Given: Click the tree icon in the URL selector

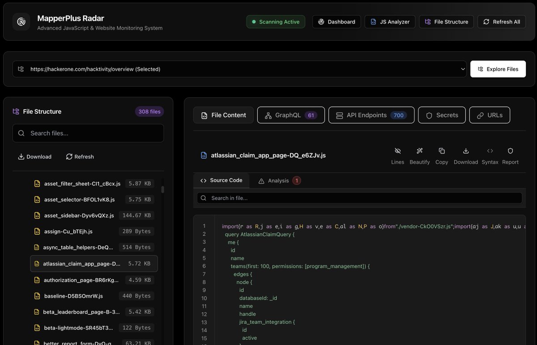Looking at the screenshot, I should click(x=21, y=69).
